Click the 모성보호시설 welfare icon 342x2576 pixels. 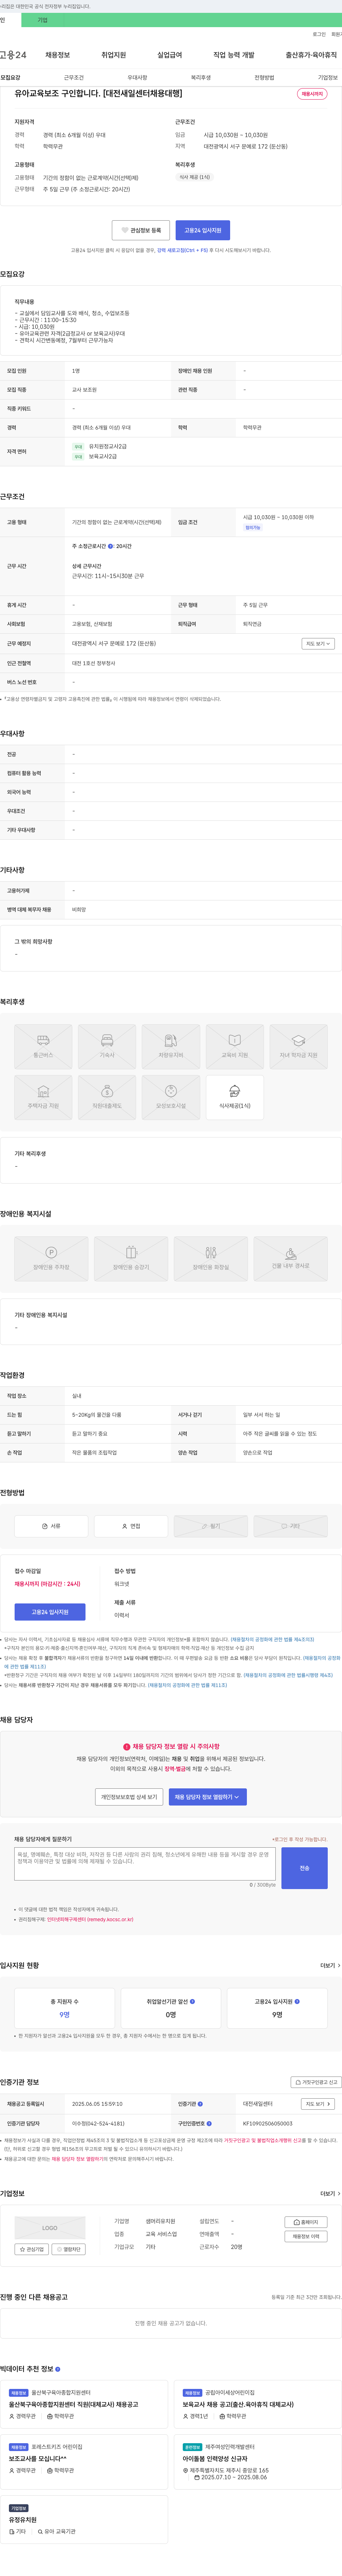tap(171, 1097)
